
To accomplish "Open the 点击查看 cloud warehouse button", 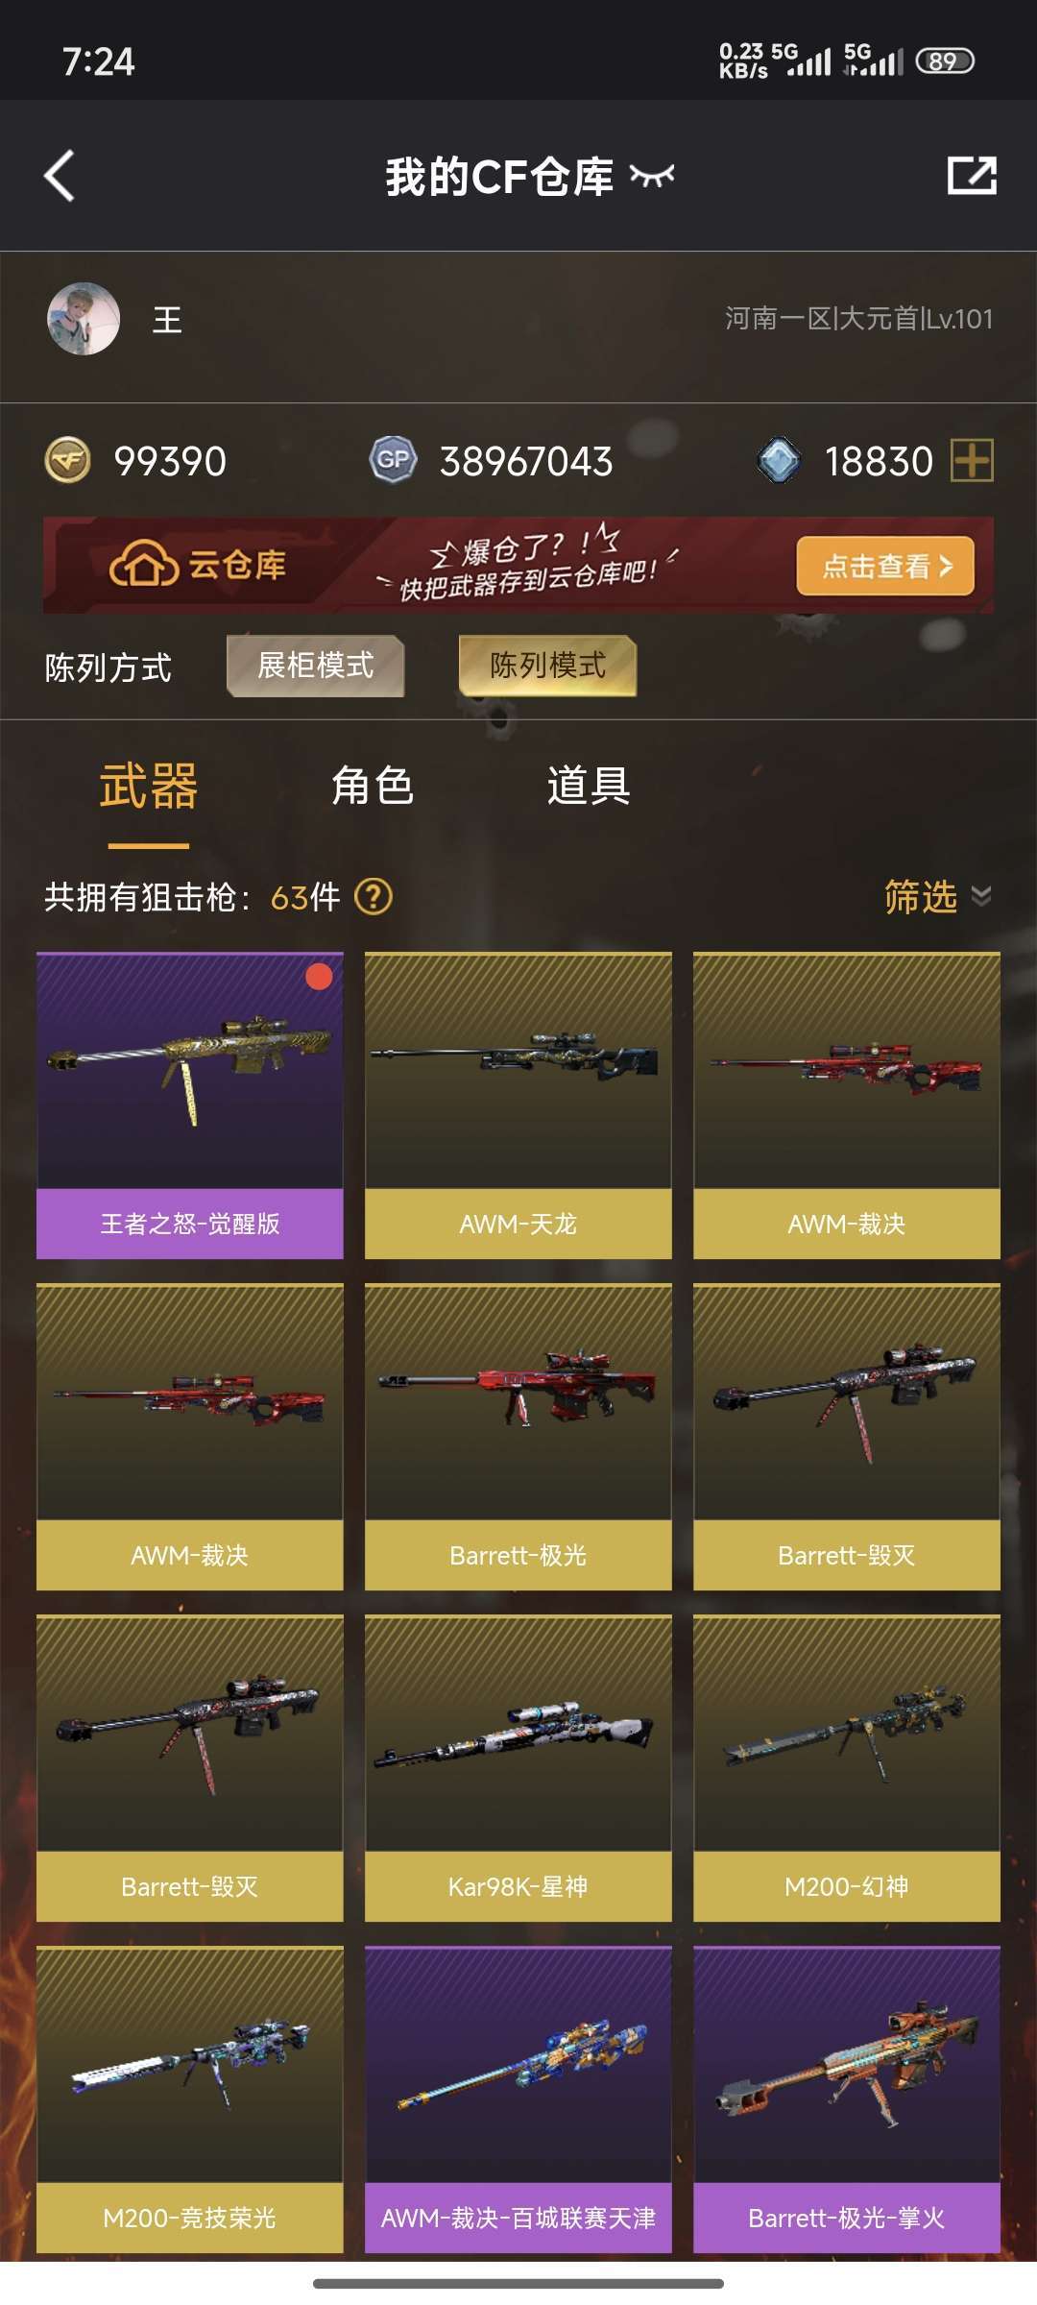I will (885, 566).
